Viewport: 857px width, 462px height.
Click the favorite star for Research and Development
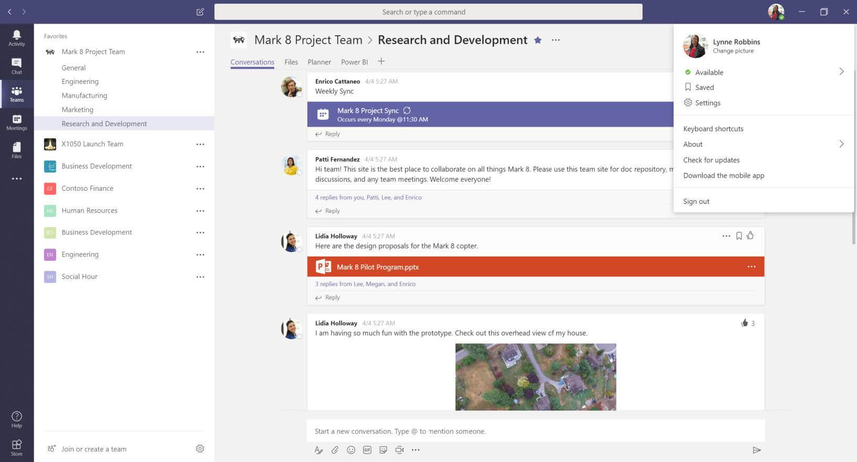tap(538, 40)
